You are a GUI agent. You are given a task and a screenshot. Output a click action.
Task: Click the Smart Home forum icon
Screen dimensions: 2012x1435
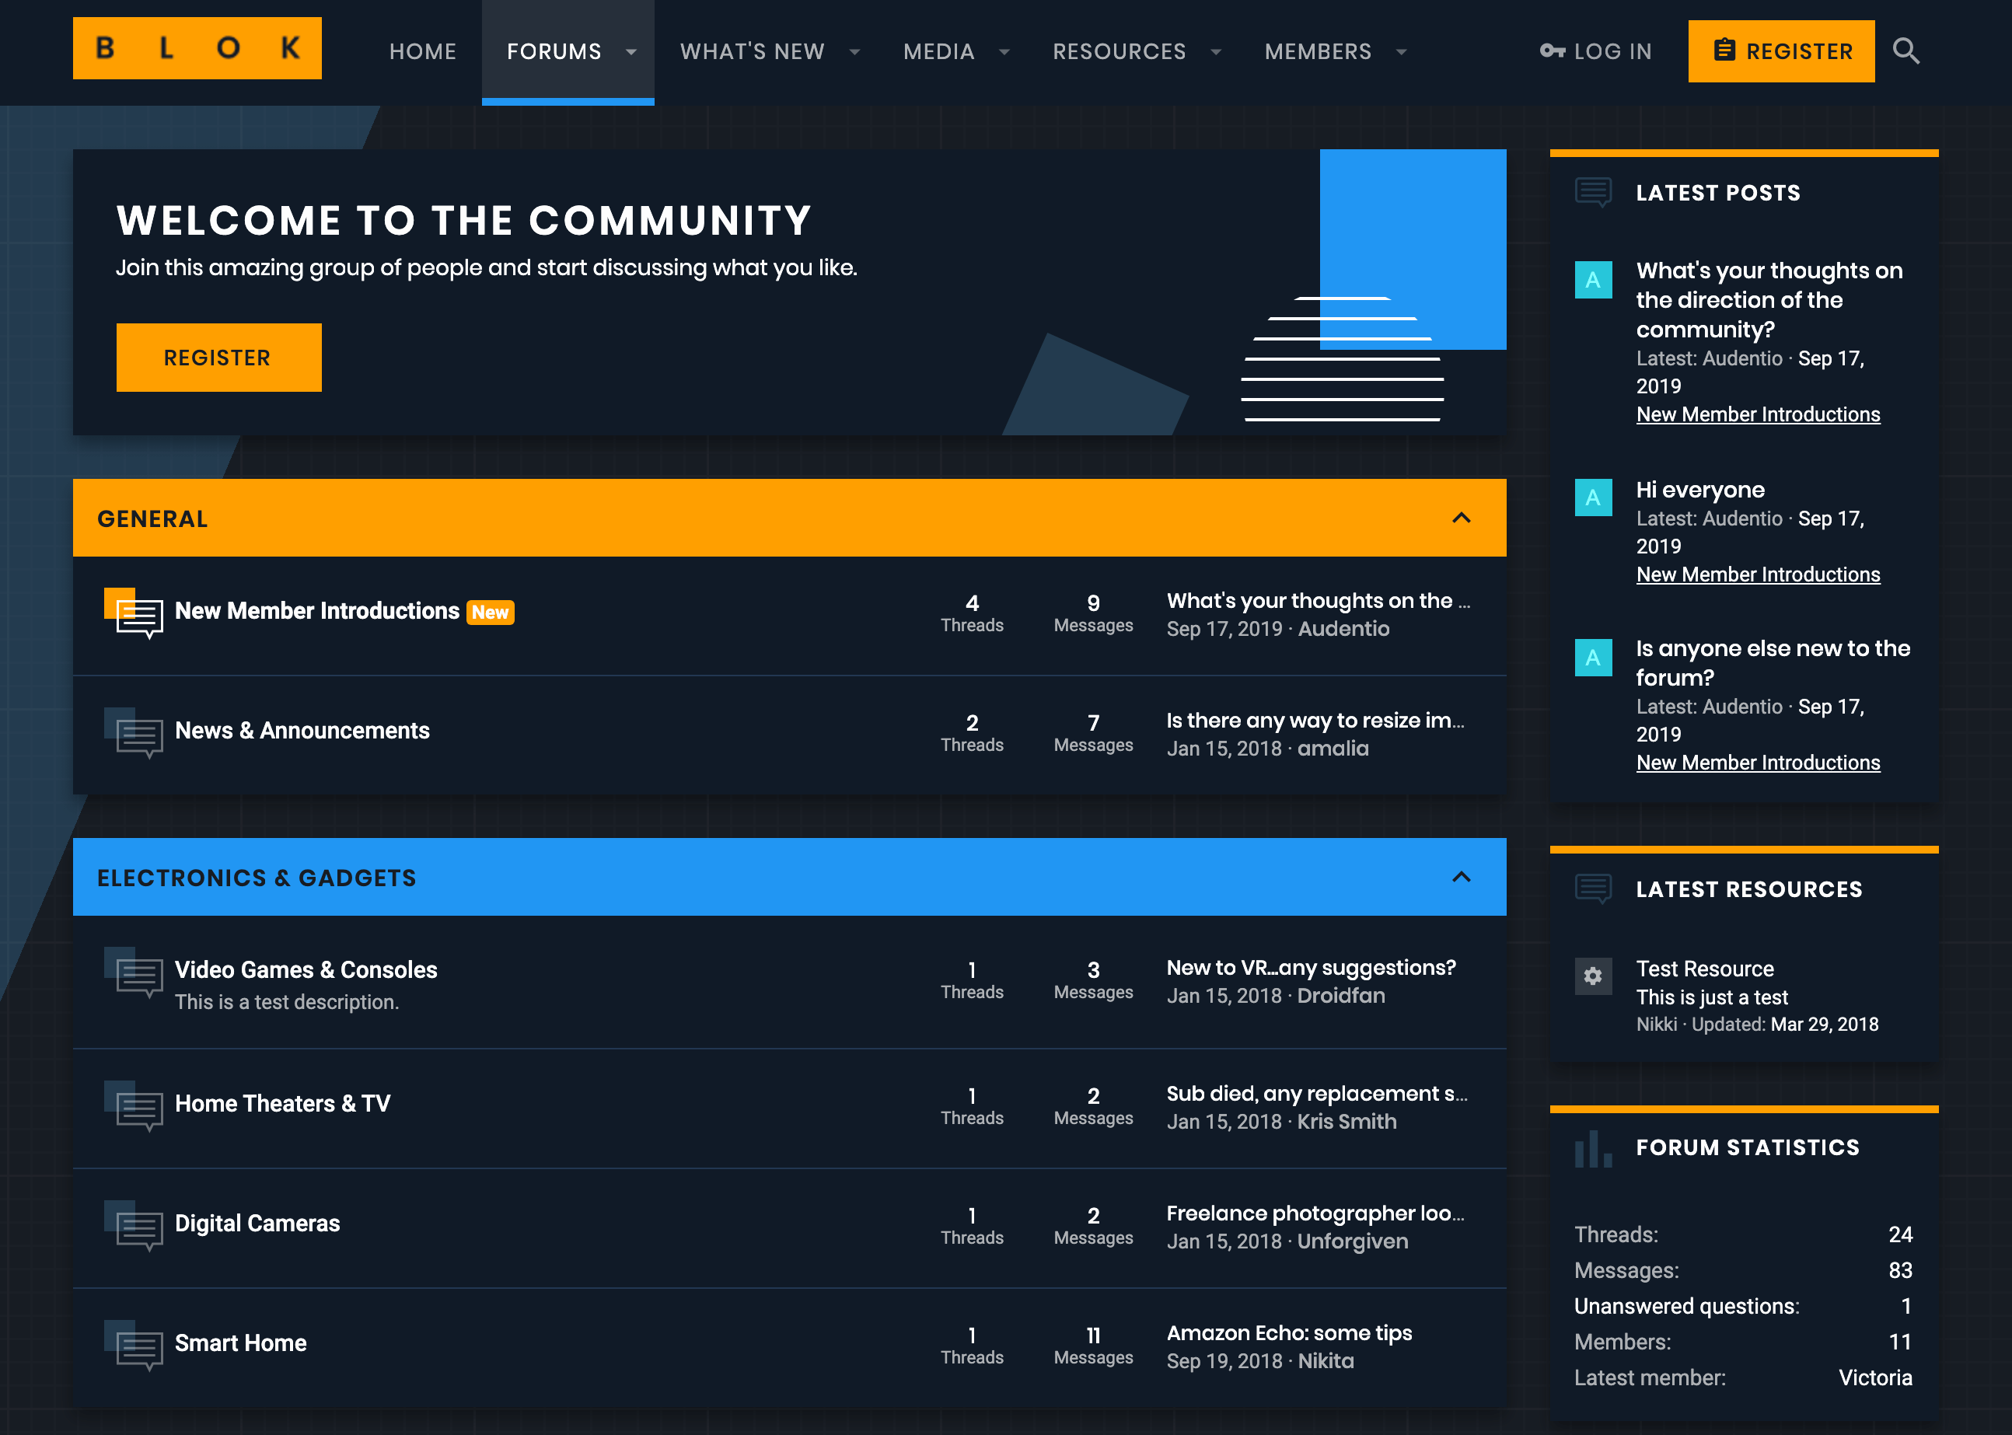tap(134, 1345)
